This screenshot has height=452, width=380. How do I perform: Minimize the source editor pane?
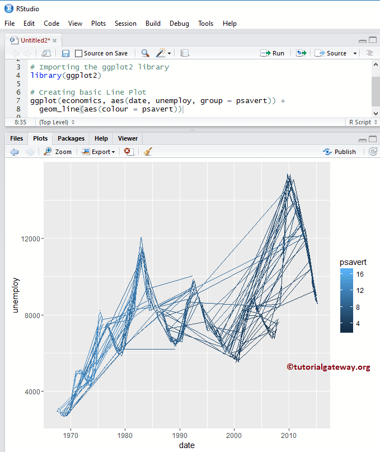tap(363, 41)
